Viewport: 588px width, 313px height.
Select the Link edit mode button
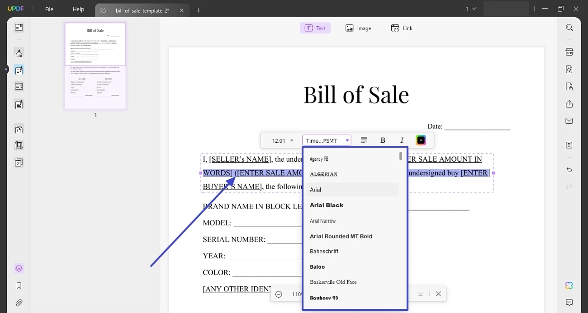coord(402,28)
